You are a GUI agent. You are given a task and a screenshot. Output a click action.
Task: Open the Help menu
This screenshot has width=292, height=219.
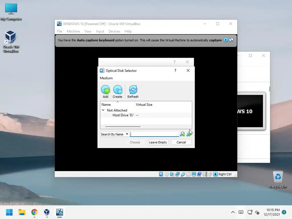pyautogui.click(x=128, y=31)
